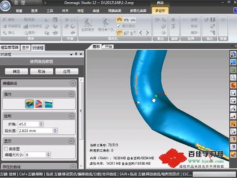The width and height of the screenshot is (237, 178).
Task: Enable the 曲率图 checkbox
Action: click(x=6, y=149)
